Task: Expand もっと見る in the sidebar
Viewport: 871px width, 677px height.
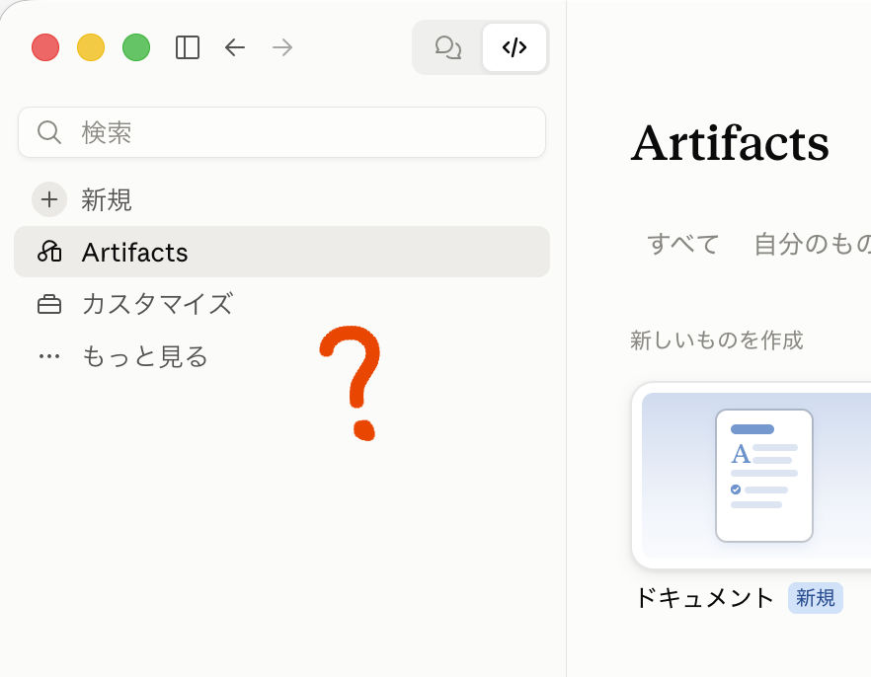Action: tap(281, 355)
